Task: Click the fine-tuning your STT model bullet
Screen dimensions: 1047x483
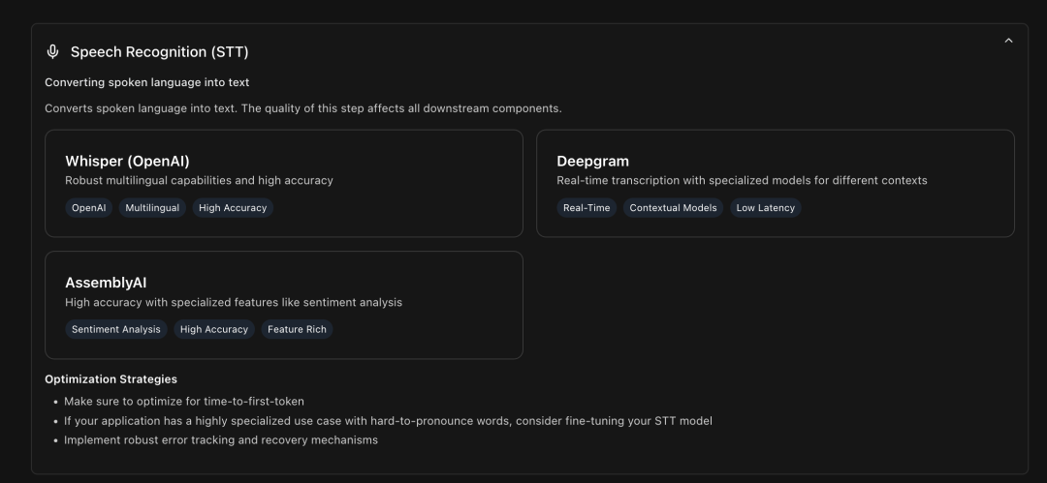Action: click(388, 421)
